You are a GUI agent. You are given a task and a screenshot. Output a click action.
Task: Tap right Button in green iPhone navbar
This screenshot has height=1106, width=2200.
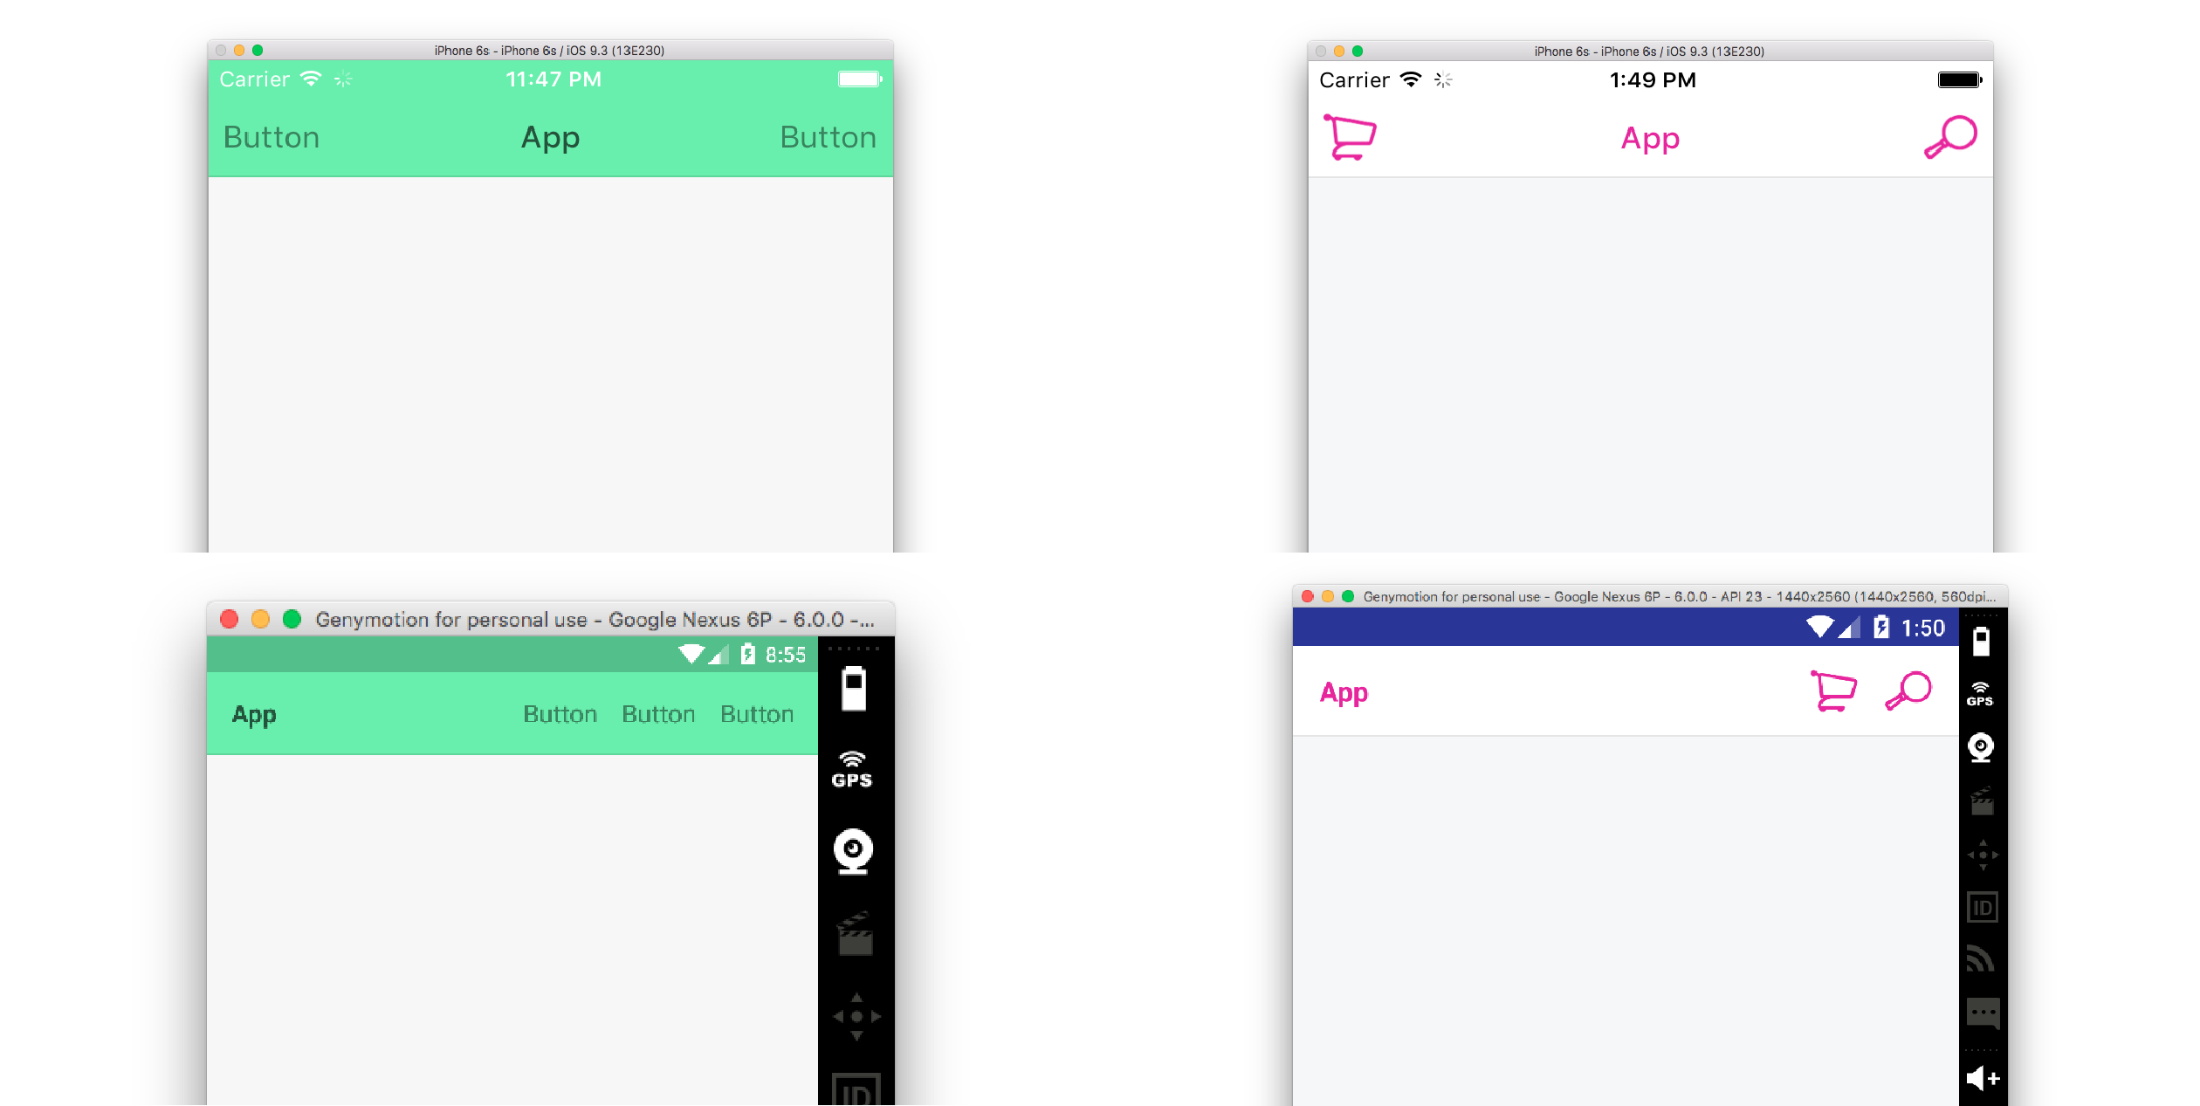point(828,137)
